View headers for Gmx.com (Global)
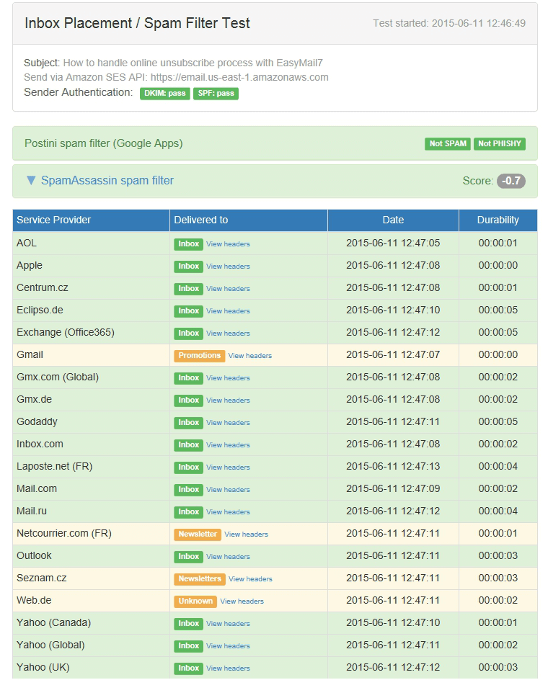Image resolution: width=548 pixels, height=680 pixels. (x=228, y=378)
